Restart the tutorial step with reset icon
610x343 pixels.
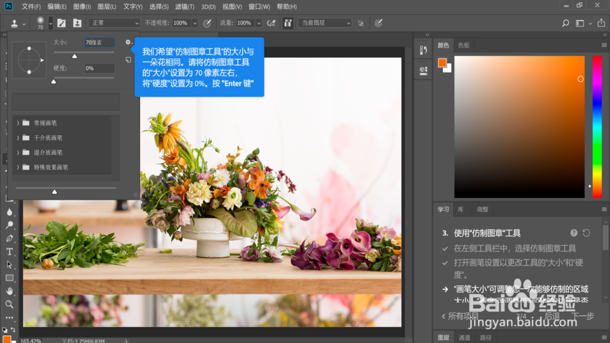(586, 233)
